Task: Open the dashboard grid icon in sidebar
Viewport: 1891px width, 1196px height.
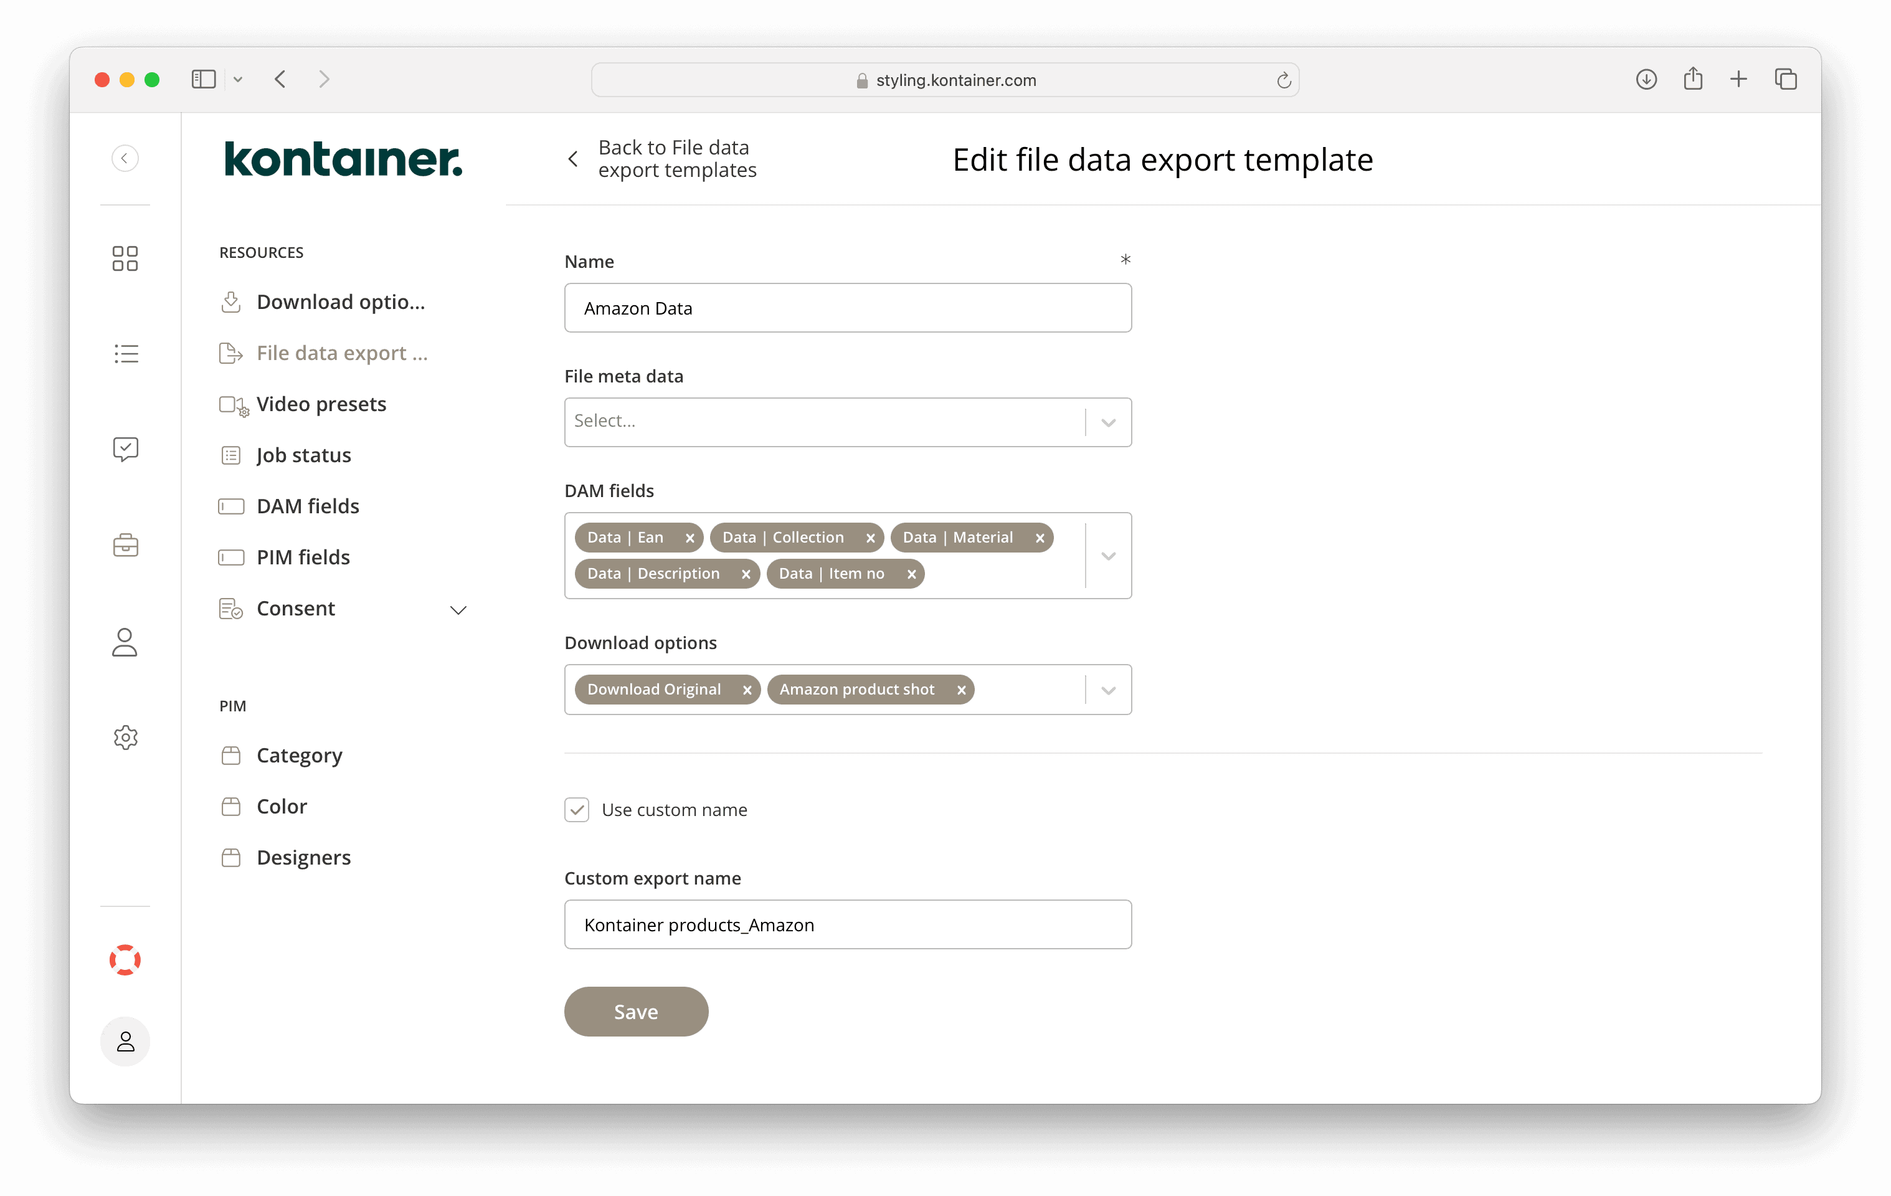Action: [x=125, y=257]
